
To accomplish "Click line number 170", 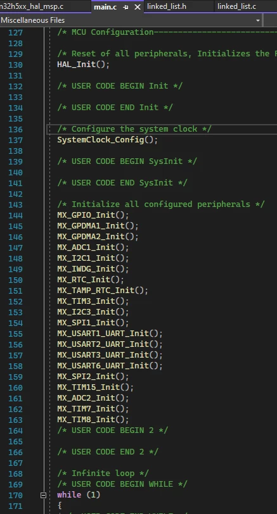I will point(15,495).
